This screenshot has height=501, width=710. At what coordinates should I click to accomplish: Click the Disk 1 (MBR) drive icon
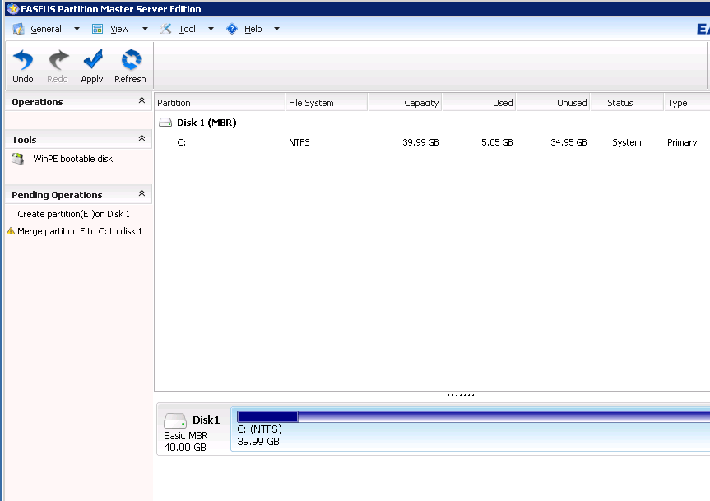[x=165, y=123]
